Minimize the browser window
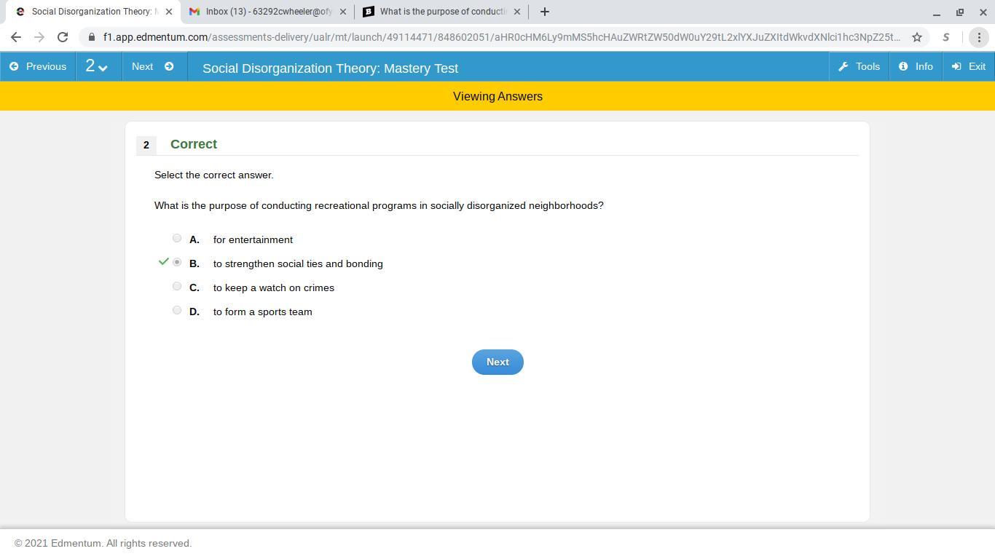This screenshot has height=559, width=995. tap(937, 12)
